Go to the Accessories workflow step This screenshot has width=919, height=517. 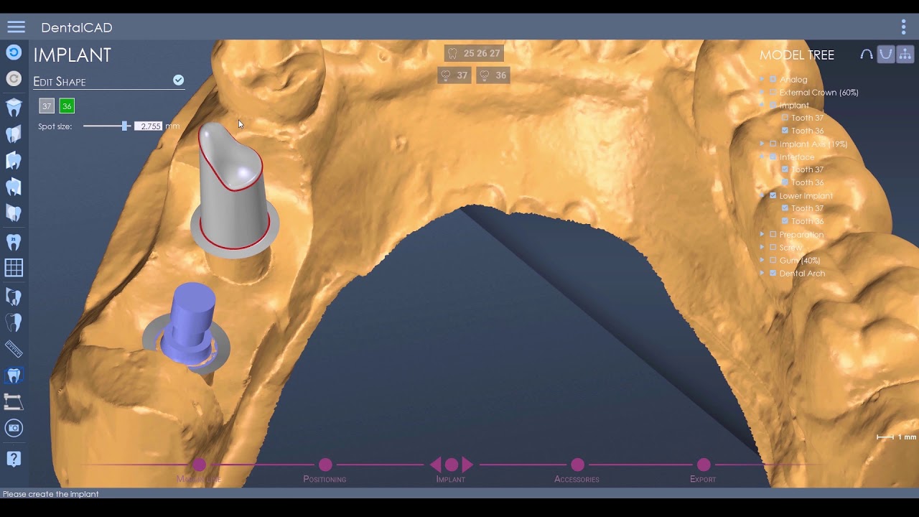tap(577, 465)
